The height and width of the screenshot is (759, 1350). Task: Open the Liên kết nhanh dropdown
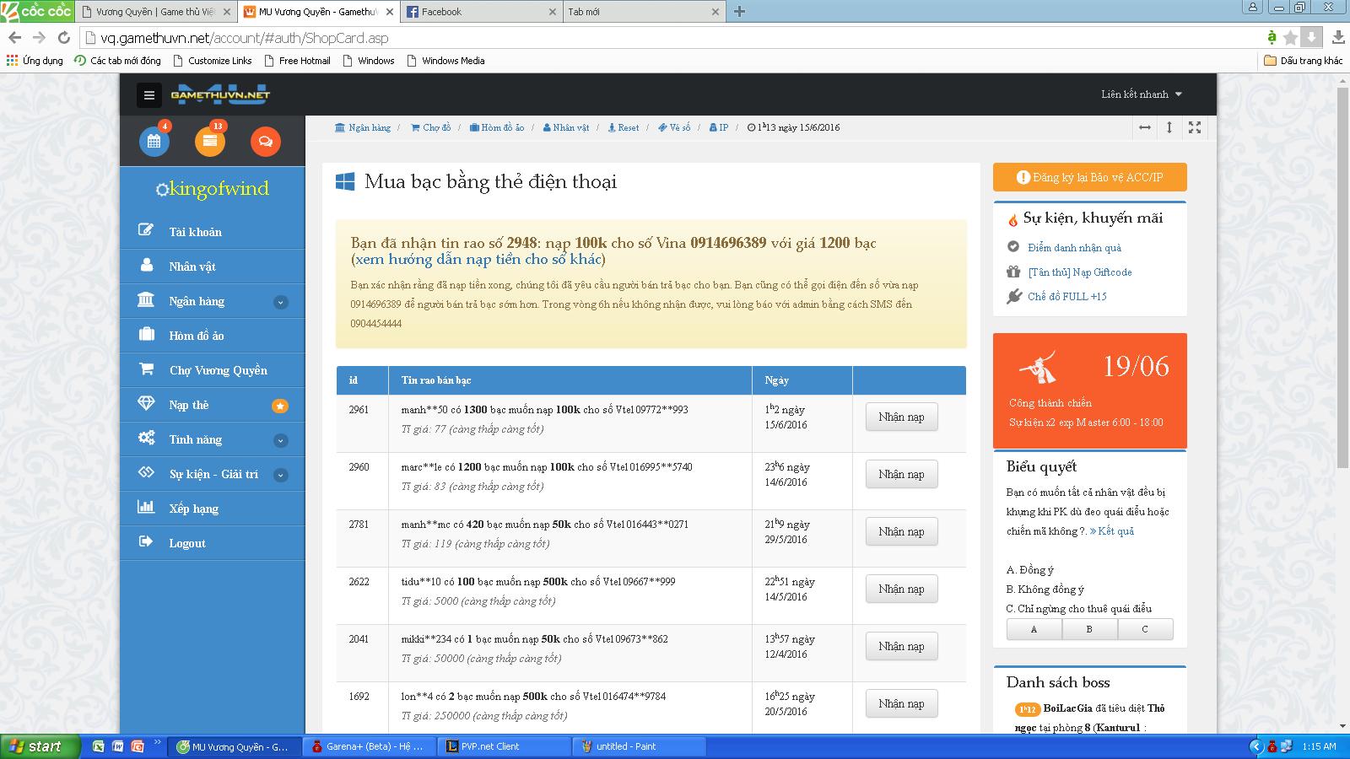1141,94
